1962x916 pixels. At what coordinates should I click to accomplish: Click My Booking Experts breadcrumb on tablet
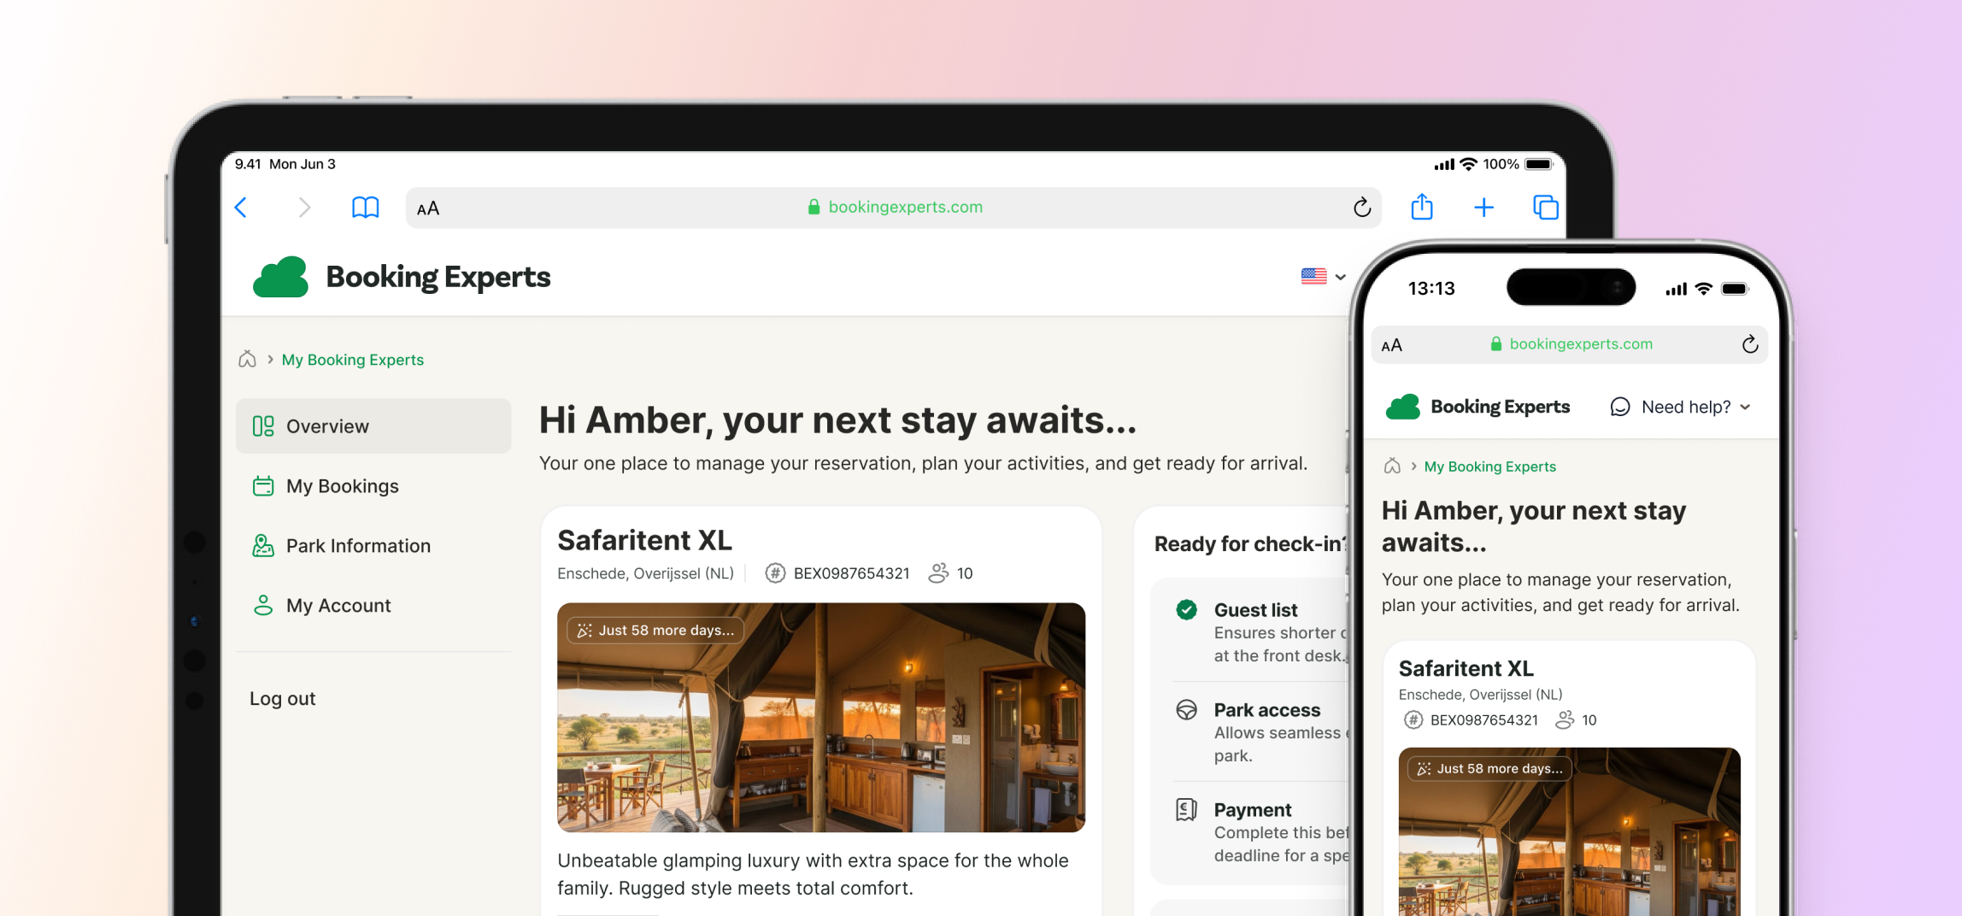353,360
